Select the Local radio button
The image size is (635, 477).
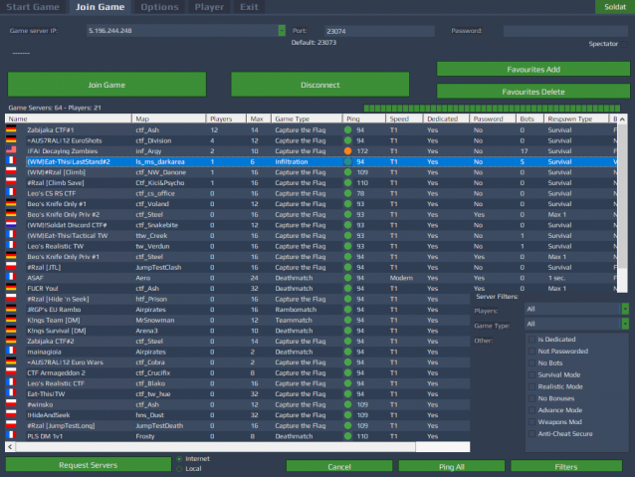tap(178, 468)
